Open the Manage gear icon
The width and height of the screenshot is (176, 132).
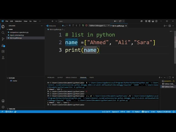pos(3,107)
